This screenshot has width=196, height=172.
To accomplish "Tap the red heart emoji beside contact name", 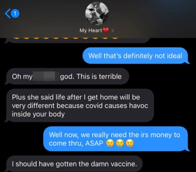I will [105, 30].
